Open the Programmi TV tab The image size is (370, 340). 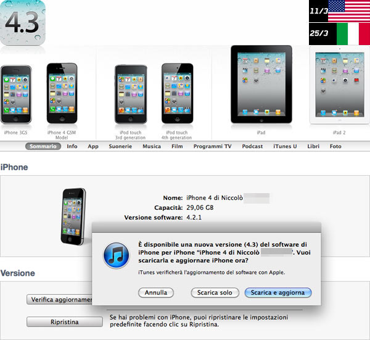tap(212, 146)
